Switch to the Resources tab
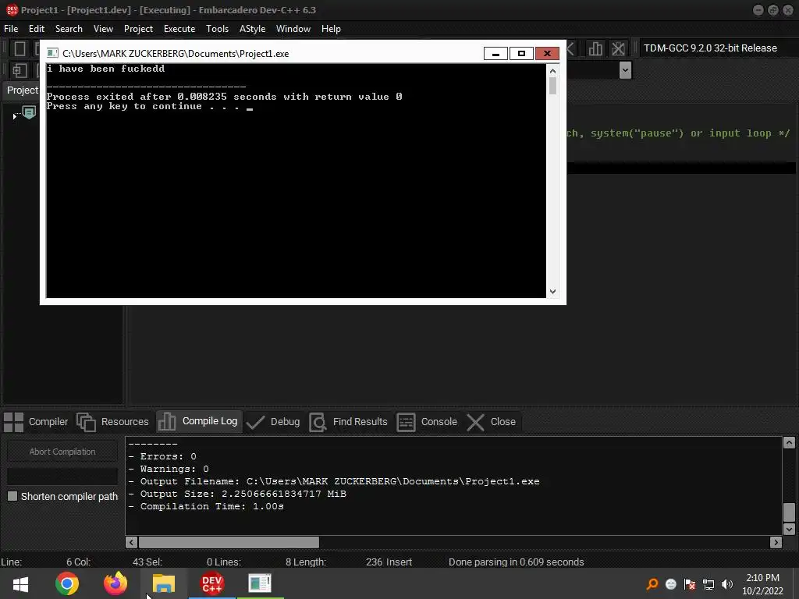 click(x=112, y=422)
